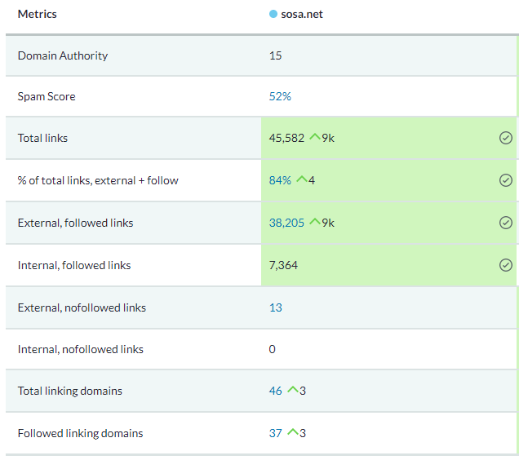Click the checkmark icon in Total links row
The width and height of the screenshot is (519, 460).
505,138
